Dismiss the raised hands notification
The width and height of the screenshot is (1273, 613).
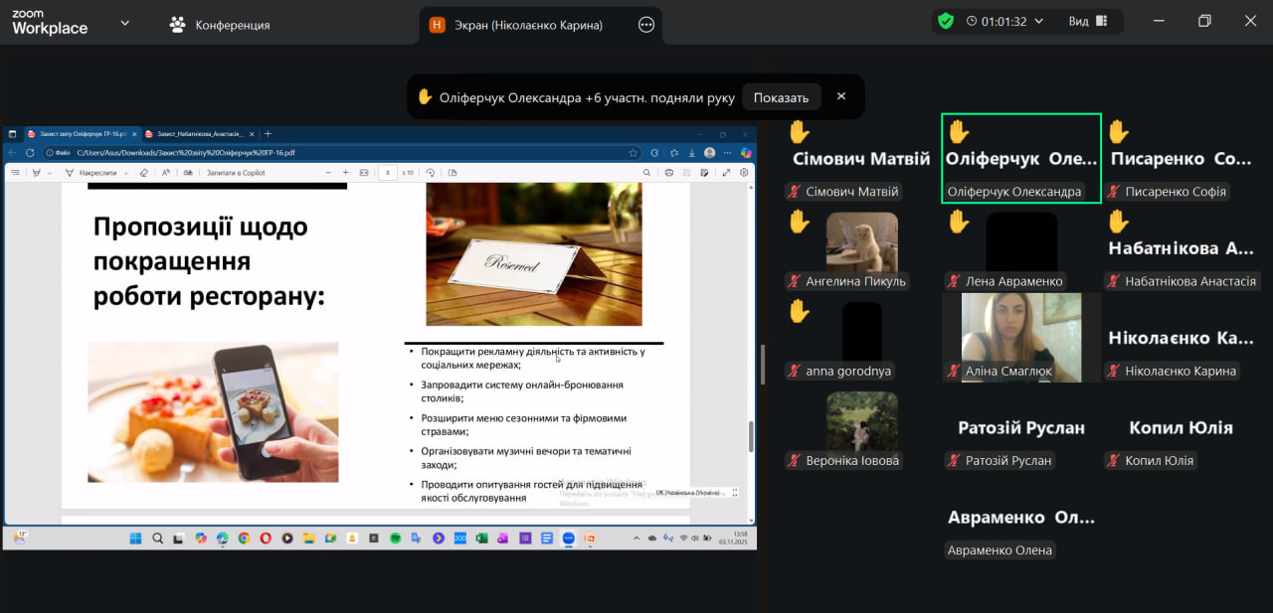[841, 96]
